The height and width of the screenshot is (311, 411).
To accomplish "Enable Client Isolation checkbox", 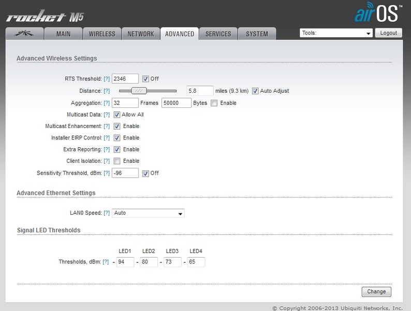I will [x=117, y=161].
